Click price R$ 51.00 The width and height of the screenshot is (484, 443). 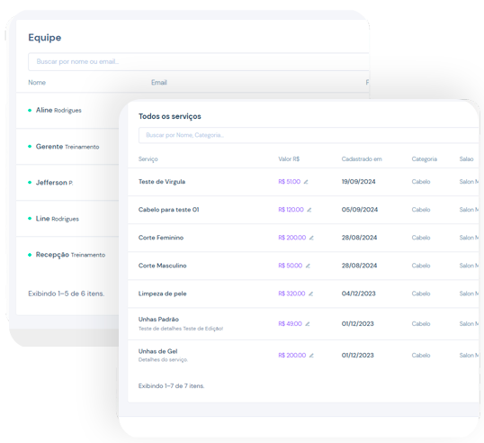coord(289,182)
